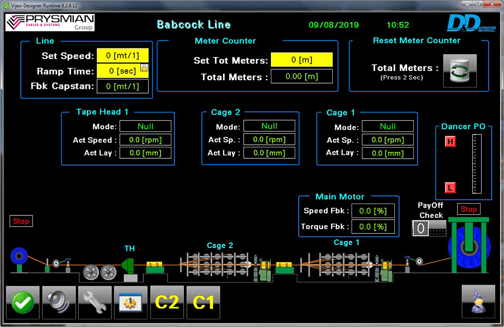Click the Ramp Time input field
The height and width of the screenshot is (327, 504).
tap(118, 71)
